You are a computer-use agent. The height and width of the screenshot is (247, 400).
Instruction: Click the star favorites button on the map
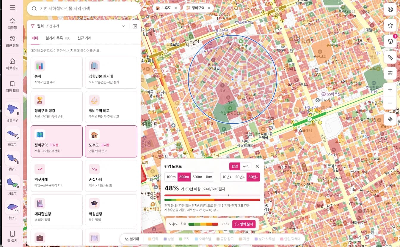pyautogui.click(x=390, y=25)
